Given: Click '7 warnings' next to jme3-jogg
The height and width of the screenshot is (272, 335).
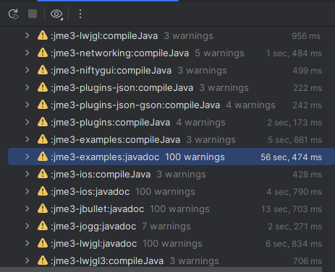Looking at the screenshot, I should coord(166,227).
